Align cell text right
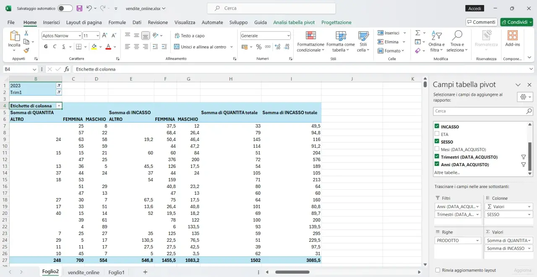 [x=145, y=47]
